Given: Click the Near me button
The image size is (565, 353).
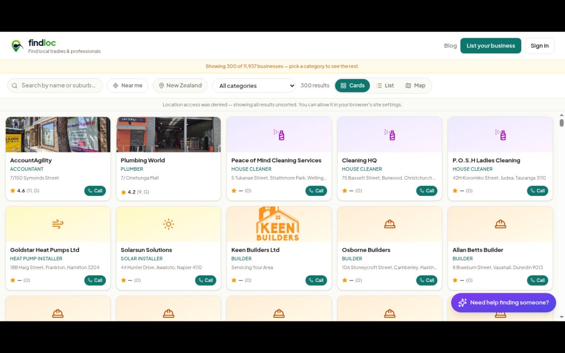Looking at the screenshot, I should (x=128, y=86).
